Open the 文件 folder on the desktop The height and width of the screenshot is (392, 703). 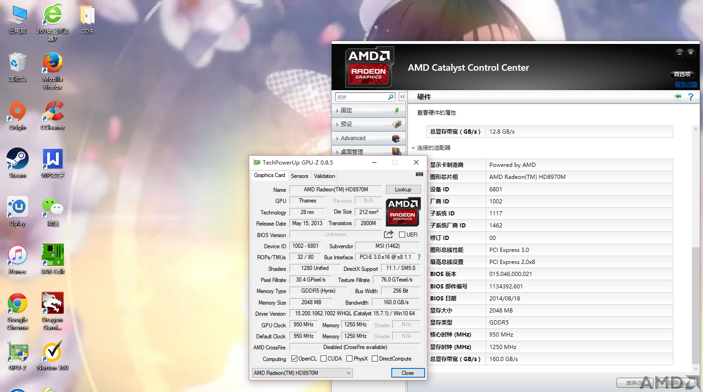point(88,20)
